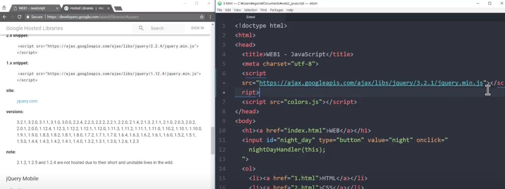Click line number 7 in gutter
This screenshot has height=189, width=505.
223,102
